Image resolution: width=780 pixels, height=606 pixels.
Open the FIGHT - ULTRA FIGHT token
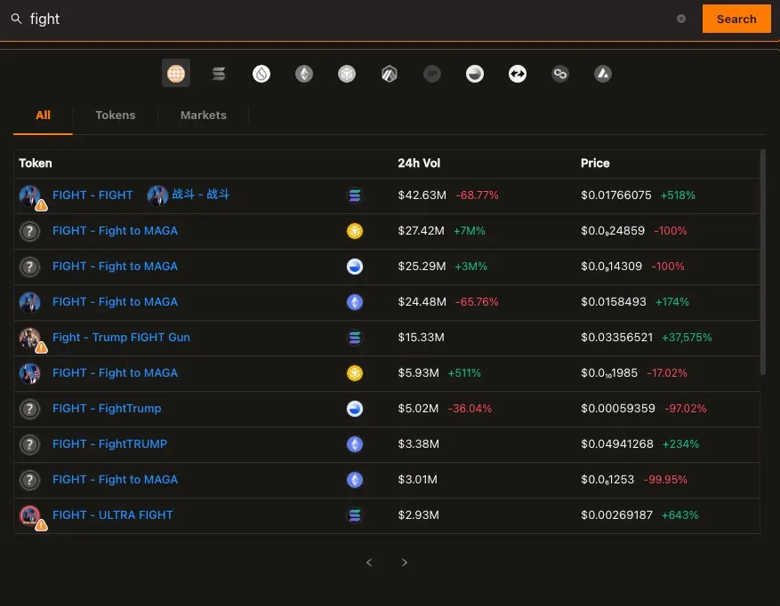click(x=112, y=515)
